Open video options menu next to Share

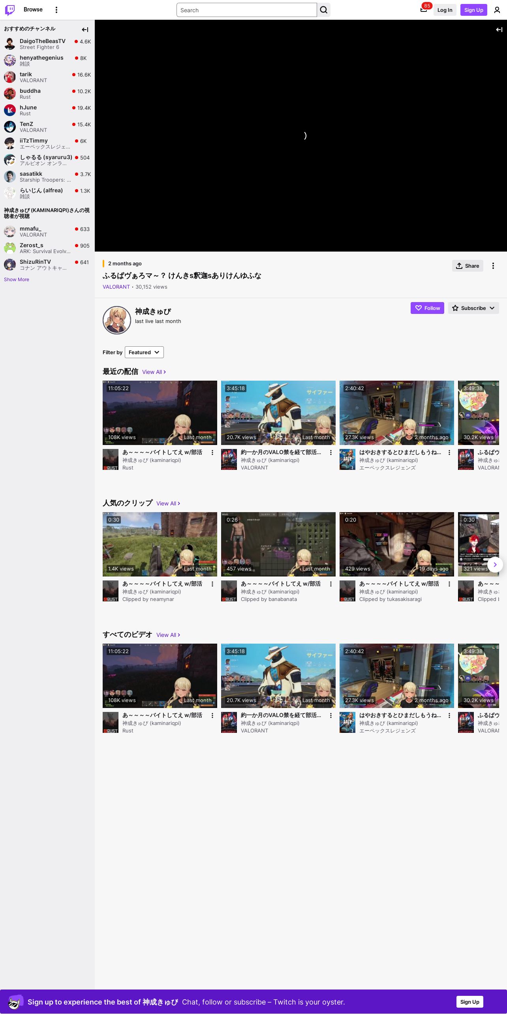(493, 266)
